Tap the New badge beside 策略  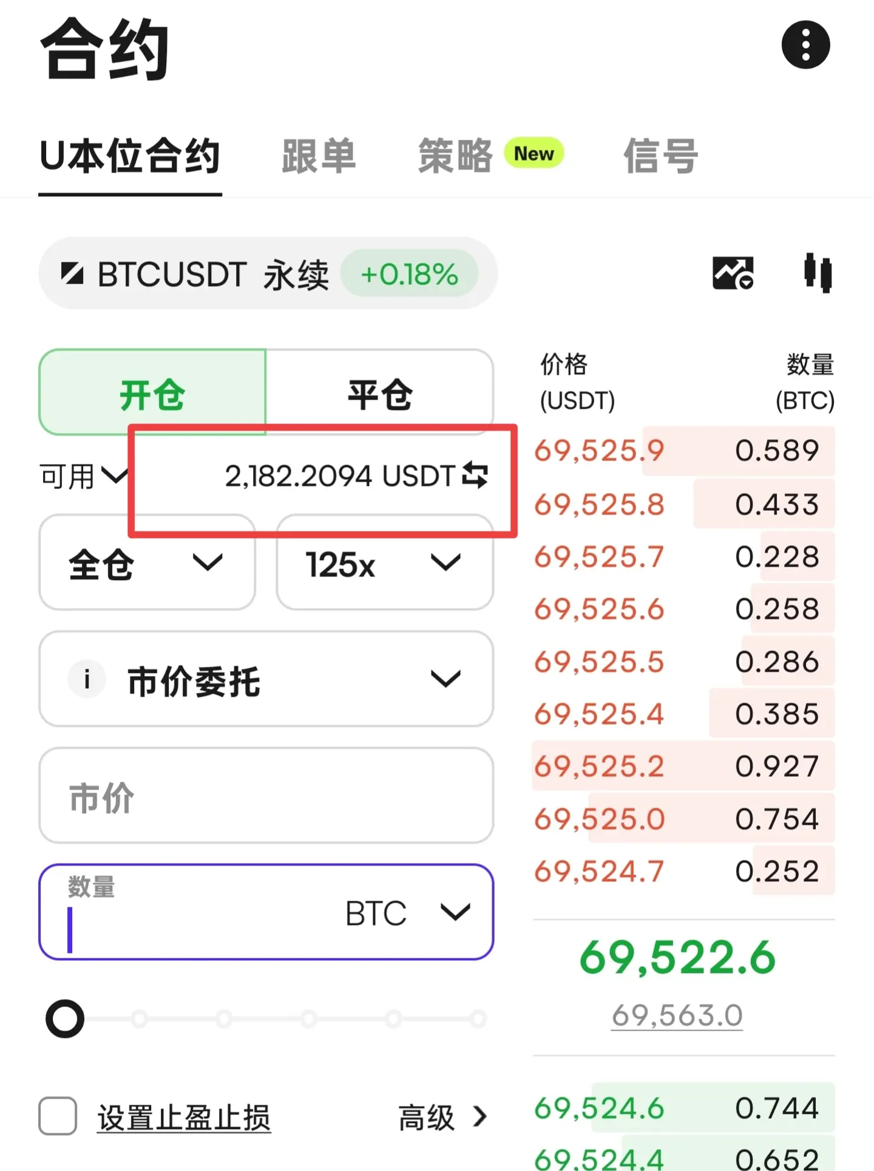click(534, 154)
